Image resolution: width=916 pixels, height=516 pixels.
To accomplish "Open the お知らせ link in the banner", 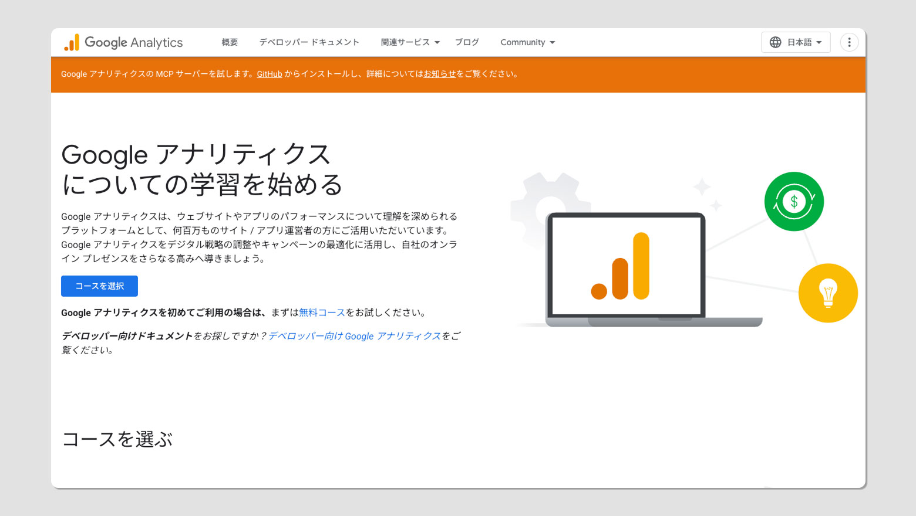I will point(439,74).
